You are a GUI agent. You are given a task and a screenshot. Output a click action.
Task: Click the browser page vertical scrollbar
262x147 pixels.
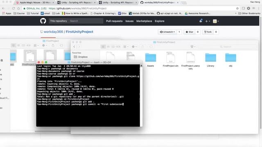coord(260,73)
